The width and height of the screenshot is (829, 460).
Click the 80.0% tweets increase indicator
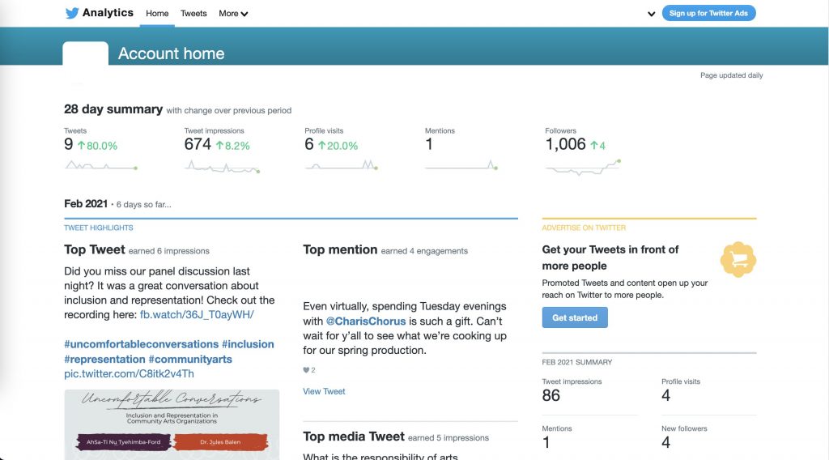point(98,146)
